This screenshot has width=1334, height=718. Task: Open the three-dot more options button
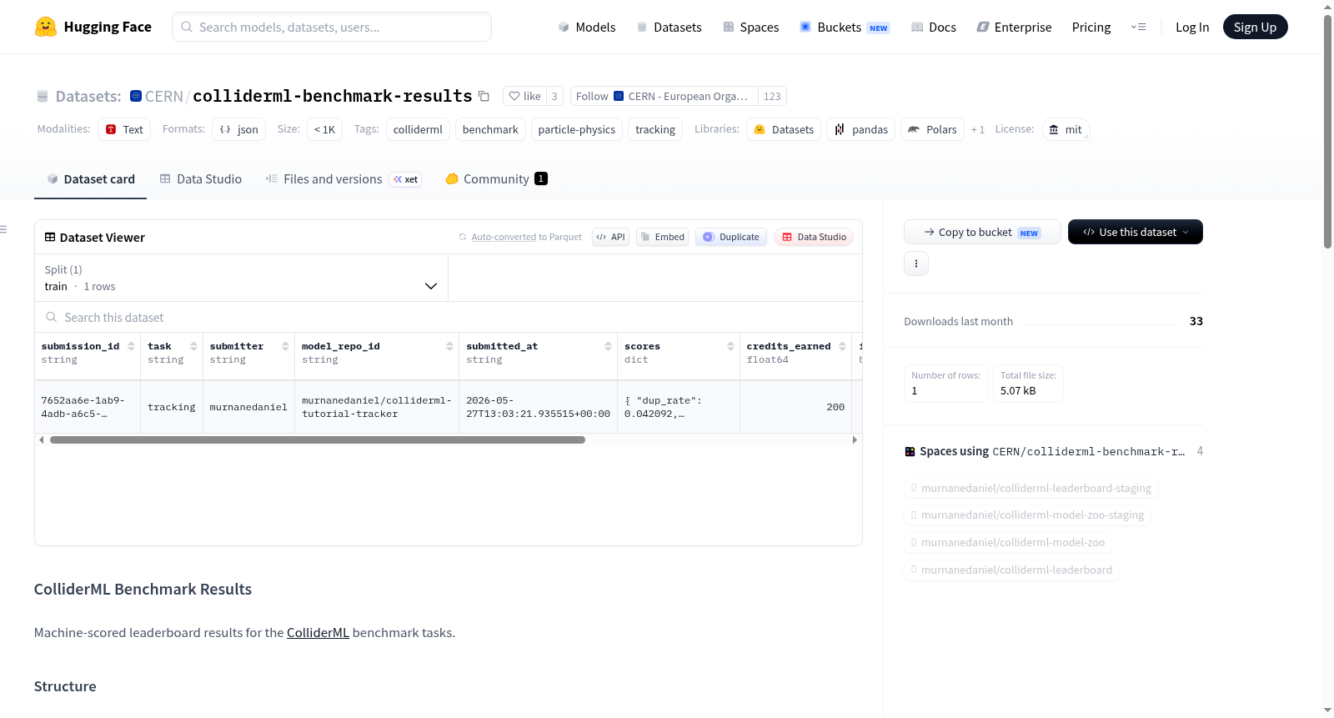coord(916,264)
